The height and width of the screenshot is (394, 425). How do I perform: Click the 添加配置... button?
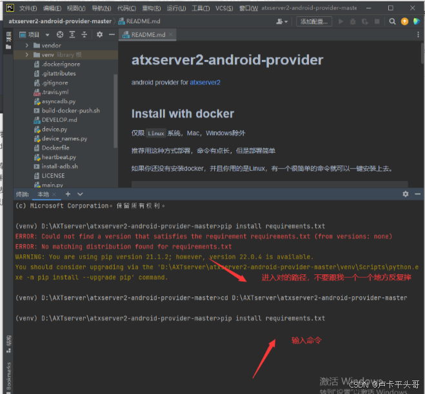coord(314,21)
